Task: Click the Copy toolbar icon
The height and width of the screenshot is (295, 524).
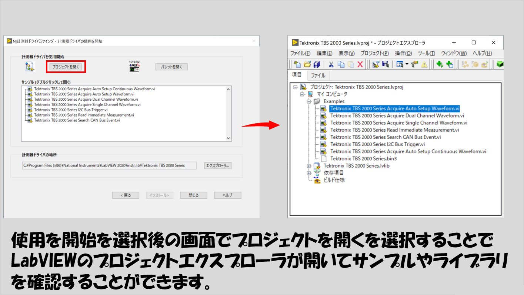Action: click(x=341, y=64)
